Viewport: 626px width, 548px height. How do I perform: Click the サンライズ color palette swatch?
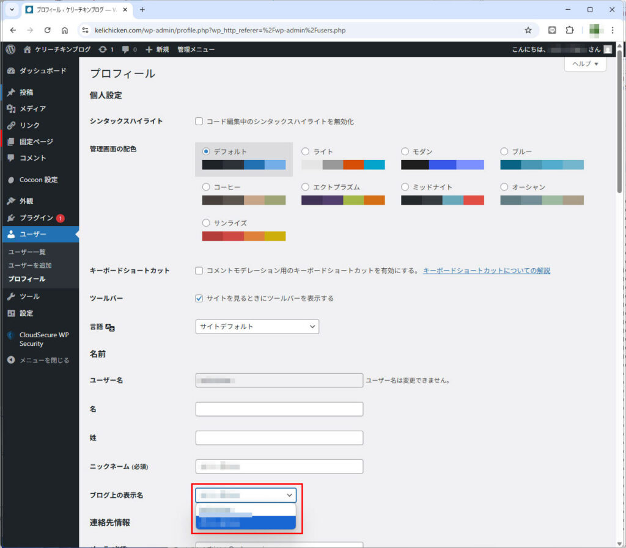point(244,236)
